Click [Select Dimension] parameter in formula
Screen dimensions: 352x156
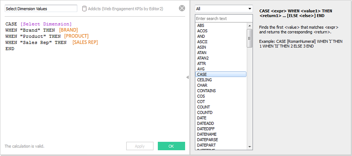pos(46,24)
